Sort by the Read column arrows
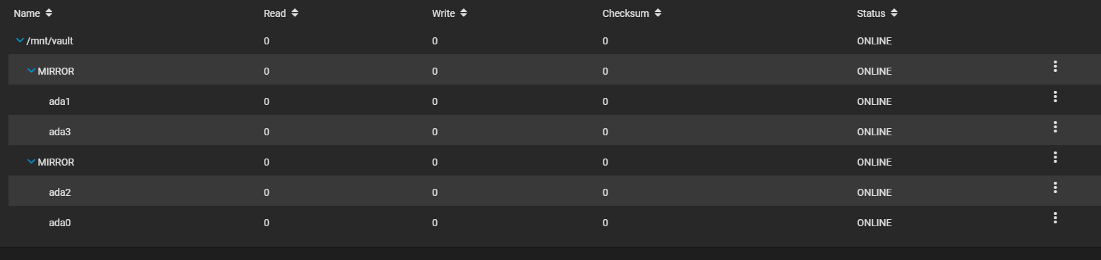Image resolution: width=1101 pixels, height=260 pixels. [294, 13]
